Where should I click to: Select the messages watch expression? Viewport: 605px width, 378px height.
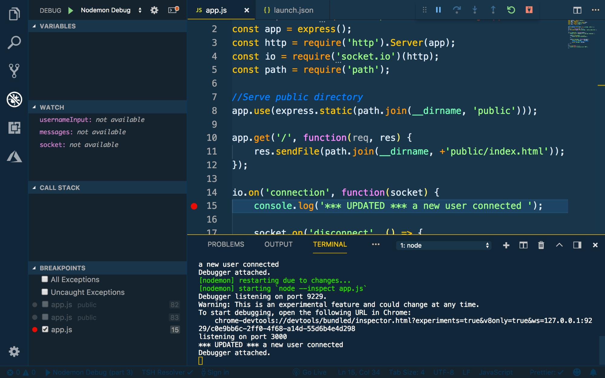(107, 132)
